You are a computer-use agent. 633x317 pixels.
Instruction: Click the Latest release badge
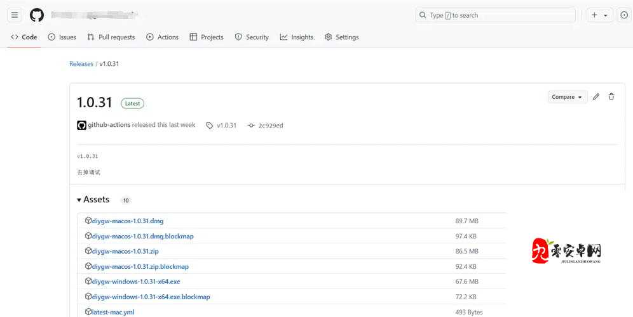click(132, 103)
